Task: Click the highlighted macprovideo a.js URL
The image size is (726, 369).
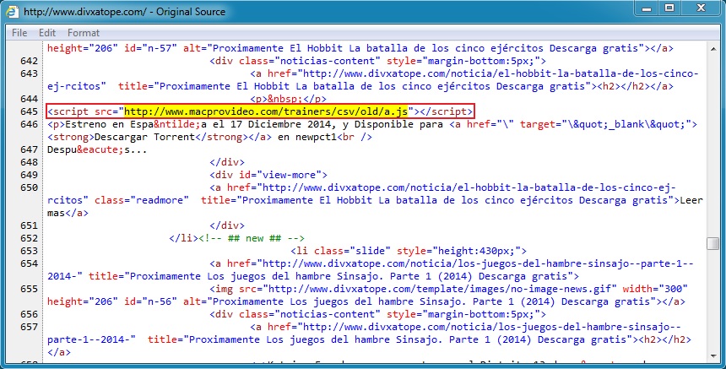Action: [267, 111]
